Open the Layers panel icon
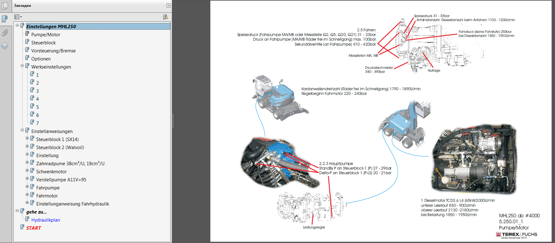This screenshot has height=243, width=555. coord(5,46)
